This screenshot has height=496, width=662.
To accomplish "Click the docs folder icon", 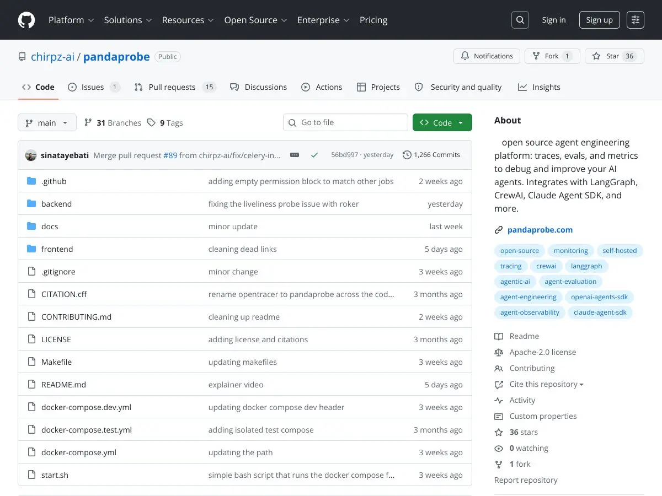I will (x=31, y=227).
